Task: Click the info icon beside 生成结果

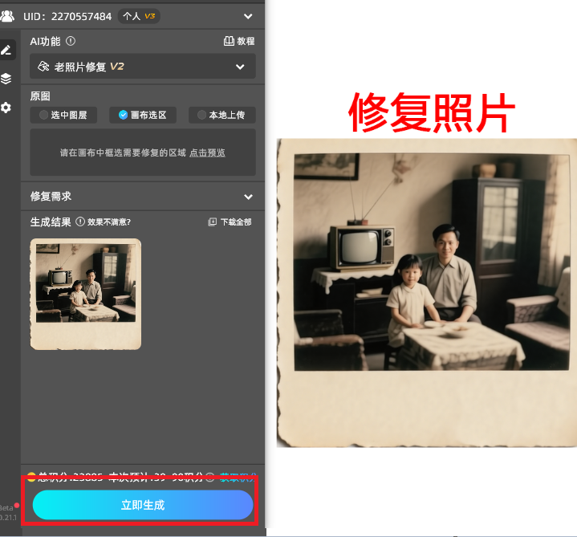Action: coord(80,222)
